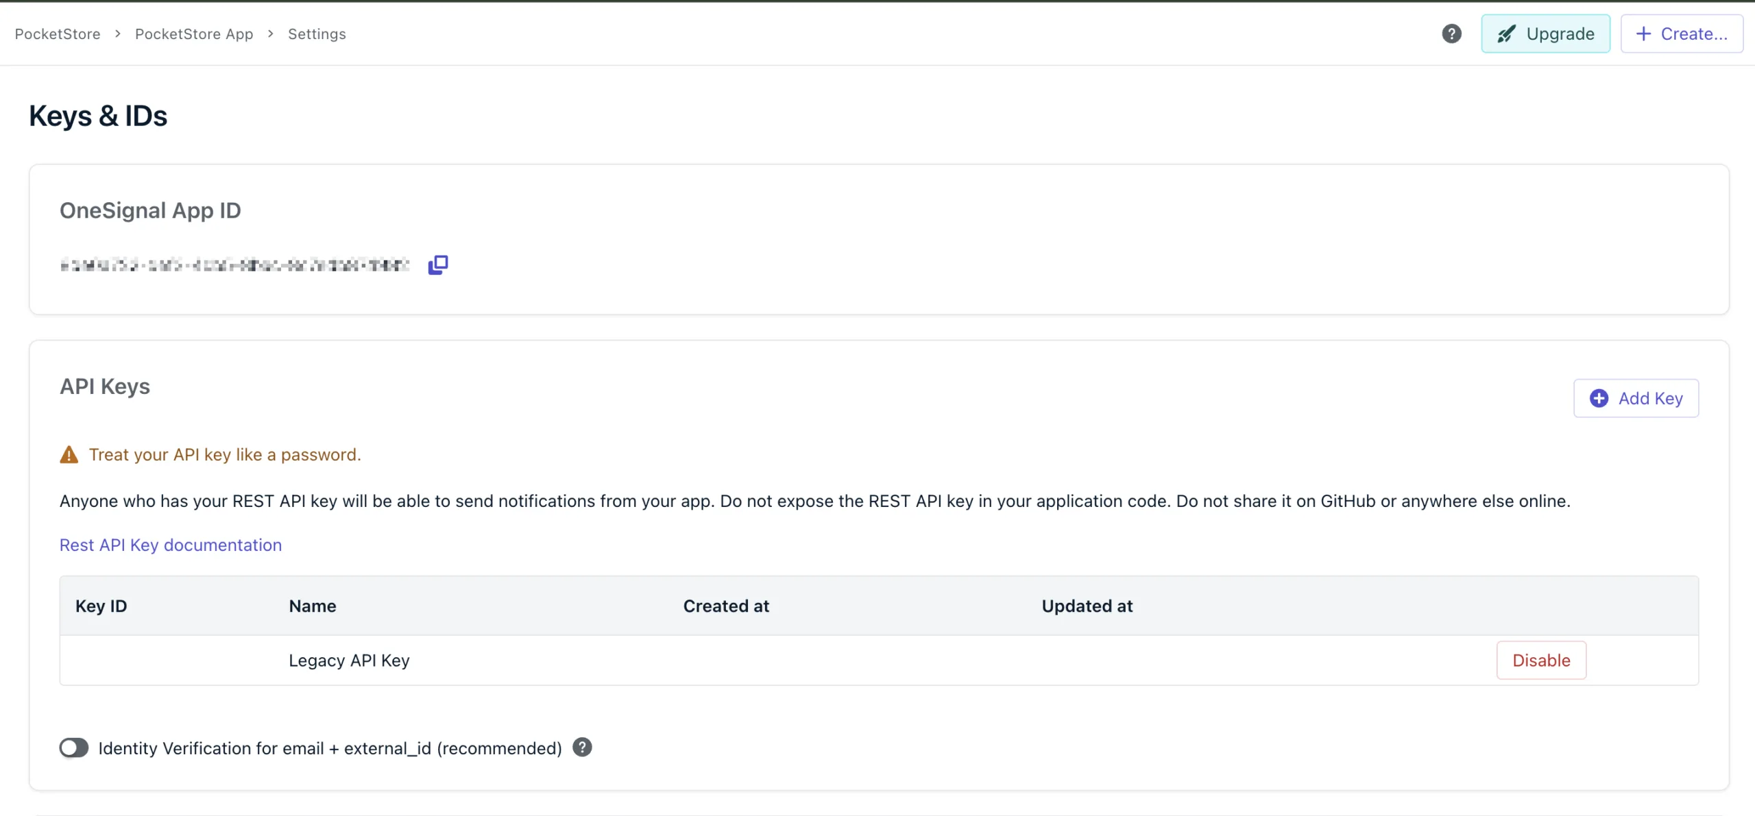Click the Keys & IDs page heading
This screenshot has width=1755, height=816.
98,116
